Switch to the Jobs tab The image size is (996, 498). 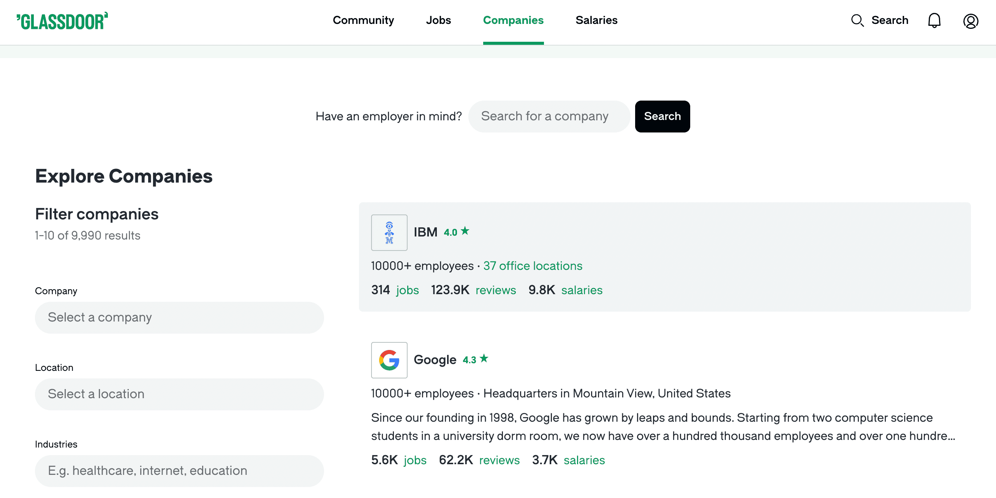point(438,20)
